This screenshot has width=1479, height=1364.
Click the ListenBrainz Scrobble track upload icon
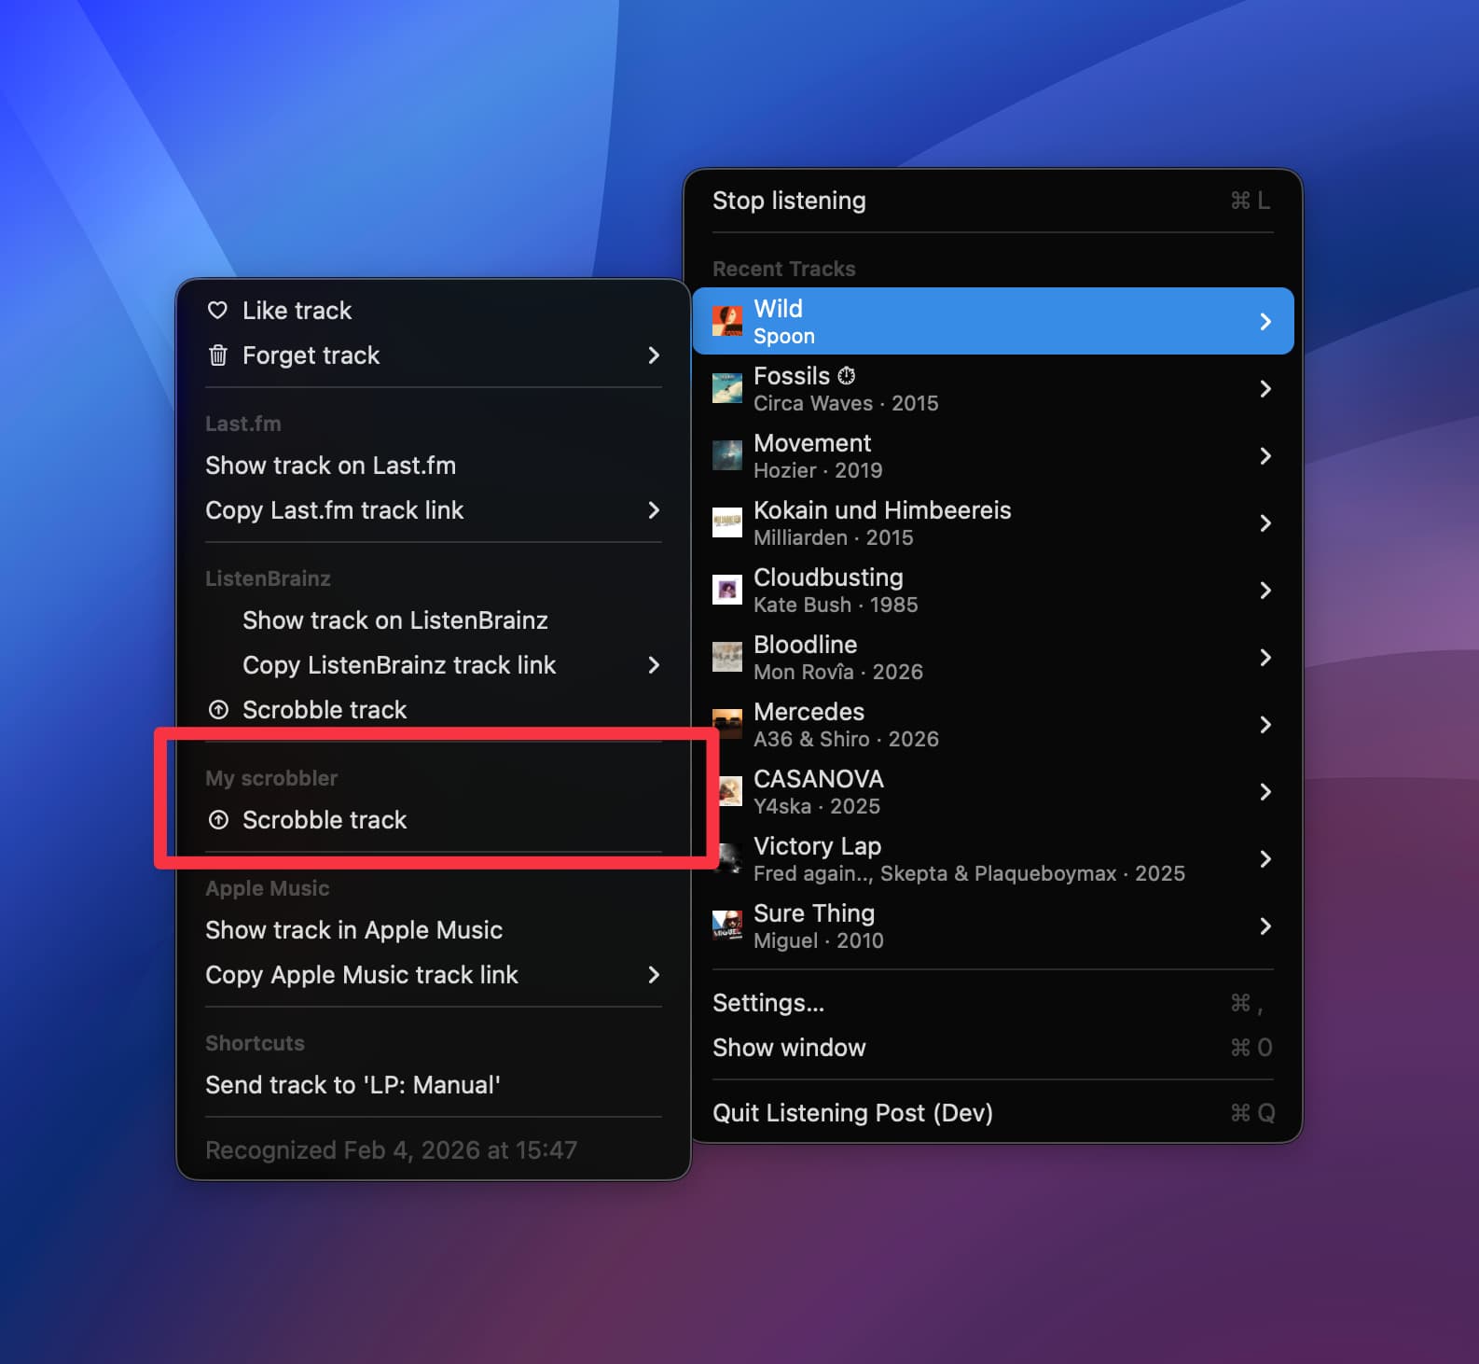click(218, 710)
